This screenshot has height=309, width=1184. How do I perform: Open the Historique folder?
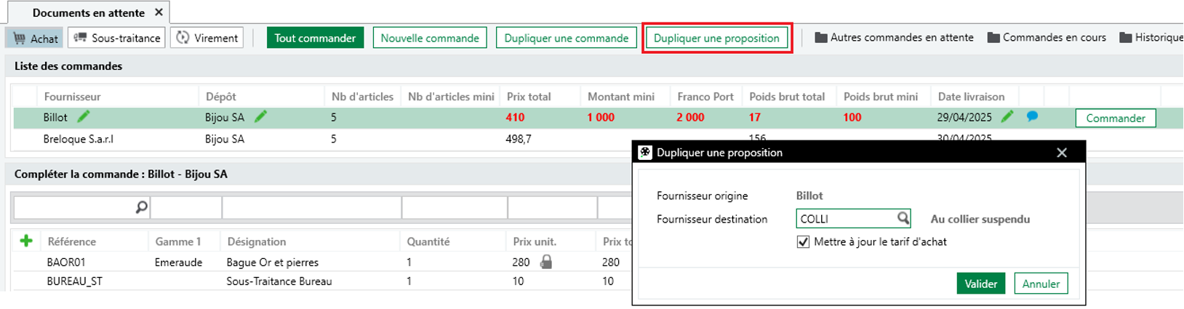(1151, 37)
